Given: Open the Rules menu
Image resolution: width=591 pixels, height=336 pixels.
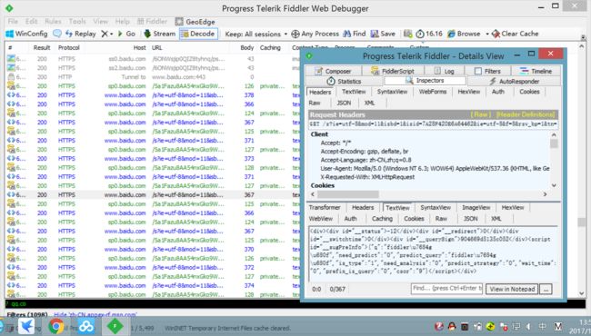Looking at the screenshot, I should 53,22.
